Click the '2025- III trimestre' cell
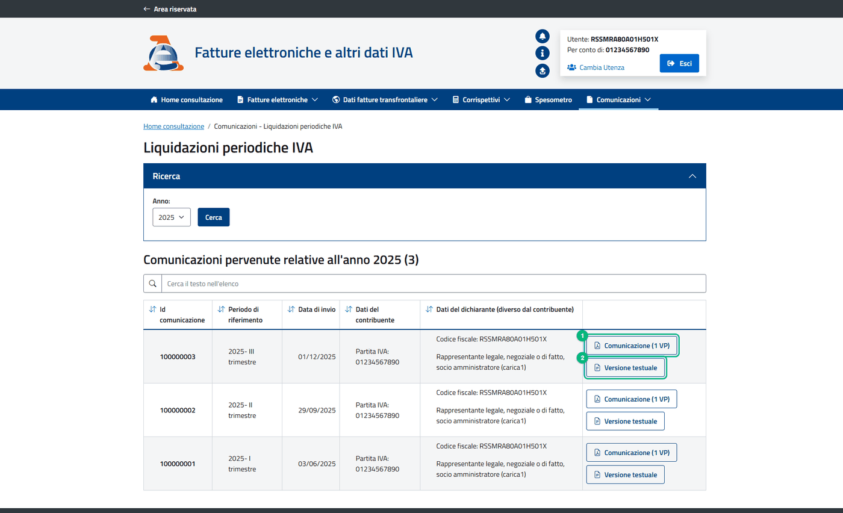Image resolution: width=843 pixels, height=513 pixels. tap(247, 356)
